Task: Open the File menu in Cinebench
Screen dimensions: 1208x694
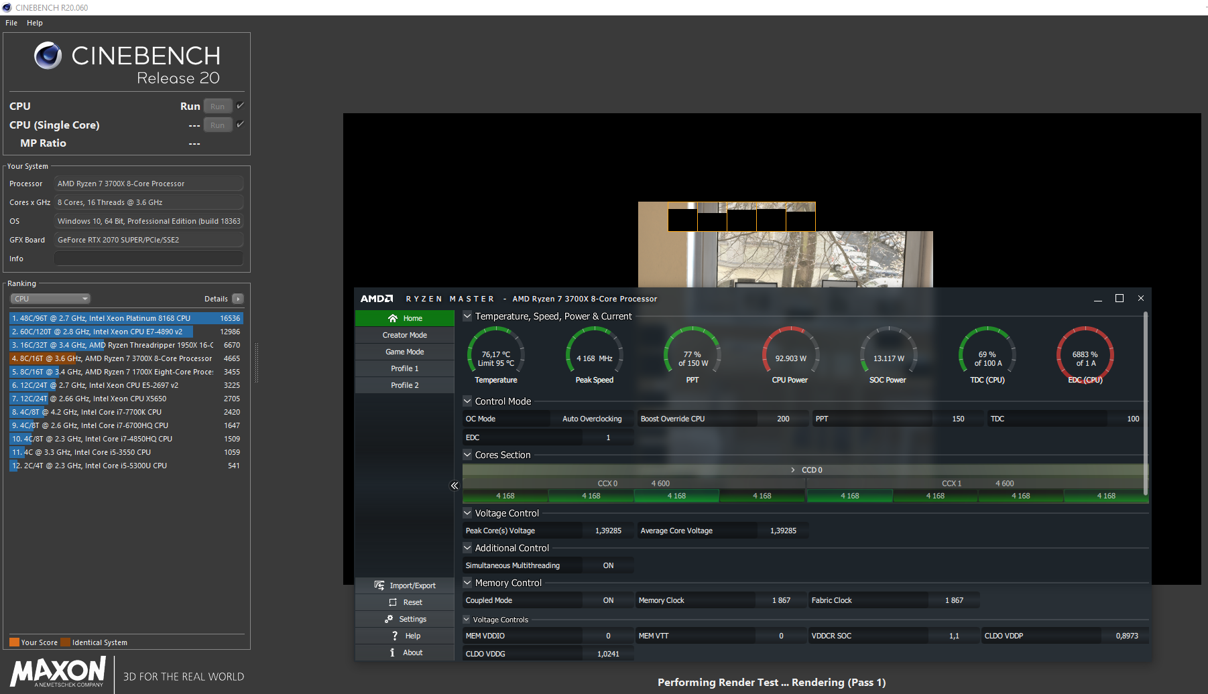Action: pos(11,23)
